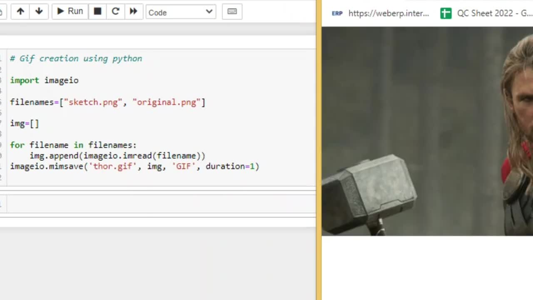Viewport: 533px width, 300px height.
Task: Move cell up with the up arrow
Action: pyautogui.click(x=20, y=11)
